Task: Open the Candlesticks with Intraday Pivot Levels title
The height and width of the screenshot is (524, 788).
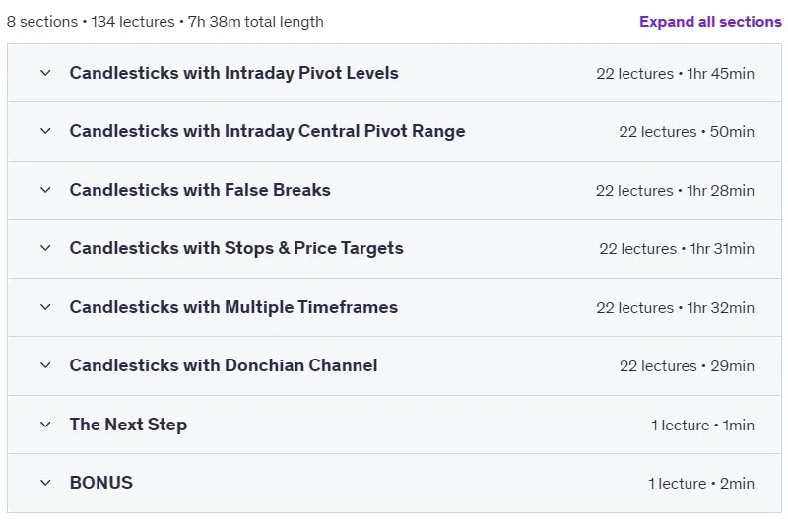Action: [x=233, y=73]
